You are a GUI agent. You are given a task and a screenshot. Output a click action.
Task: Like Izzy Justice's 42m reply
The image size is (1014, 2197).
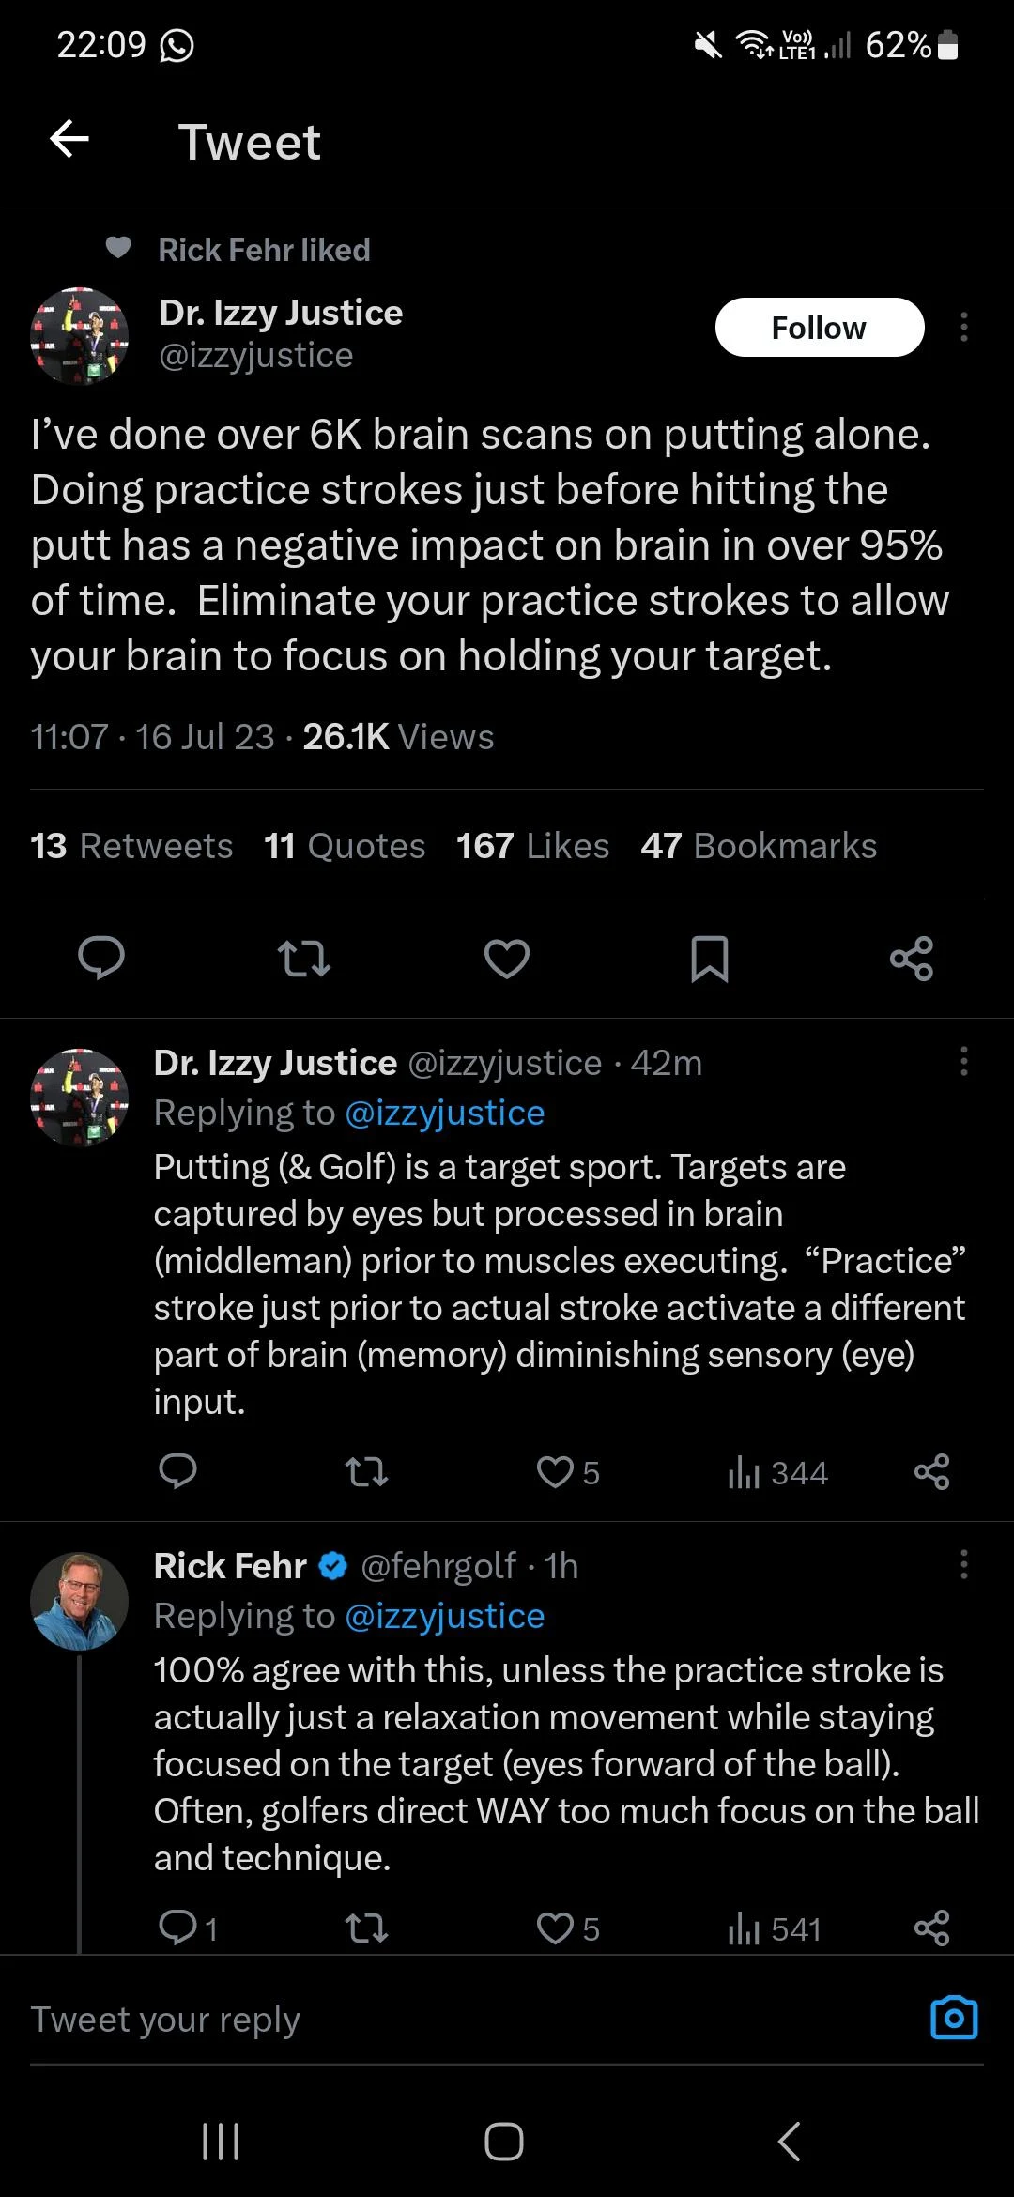(x=556, y=1471)
